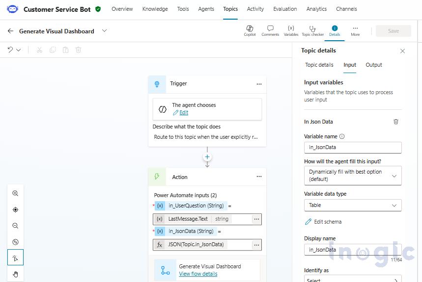Open the Channels tab
Viewport: 422px width, 282px height.
[346, 9]
